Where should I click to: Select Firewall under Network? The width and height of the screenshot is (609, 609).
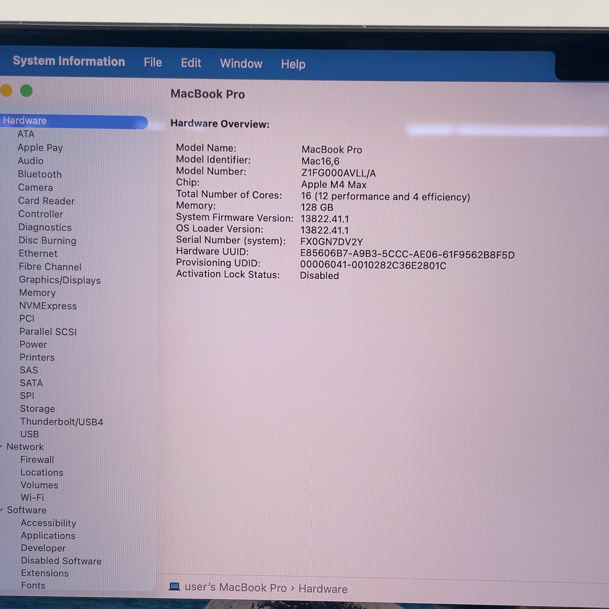click(37, 460)
